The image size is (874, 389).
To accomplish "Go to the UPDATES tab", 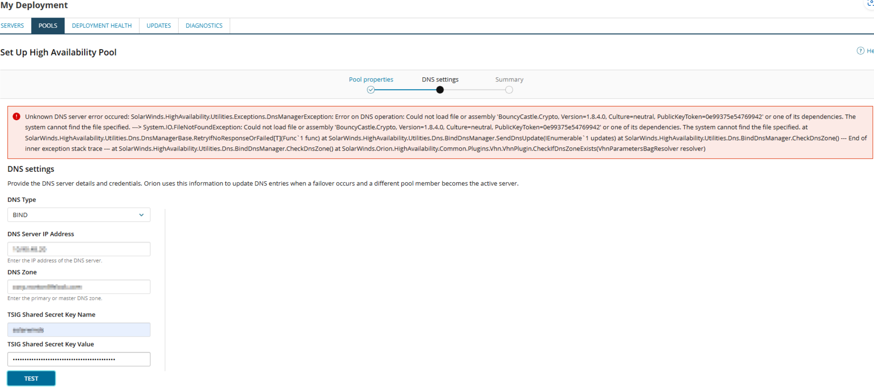I will pos(159,25).
